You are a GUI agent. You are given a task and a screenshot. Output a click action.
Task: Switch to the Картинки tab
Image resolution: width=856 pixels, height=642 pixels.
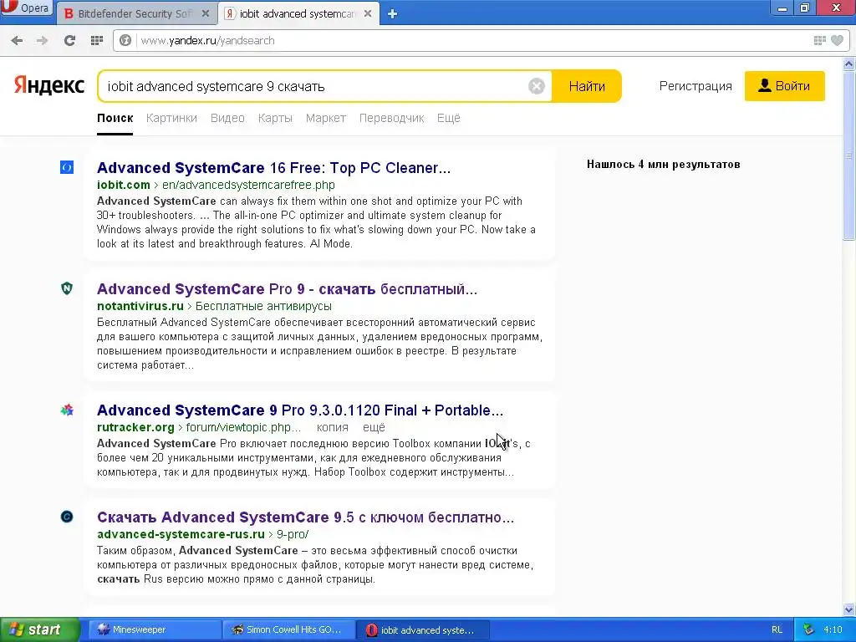pos(171,118)
